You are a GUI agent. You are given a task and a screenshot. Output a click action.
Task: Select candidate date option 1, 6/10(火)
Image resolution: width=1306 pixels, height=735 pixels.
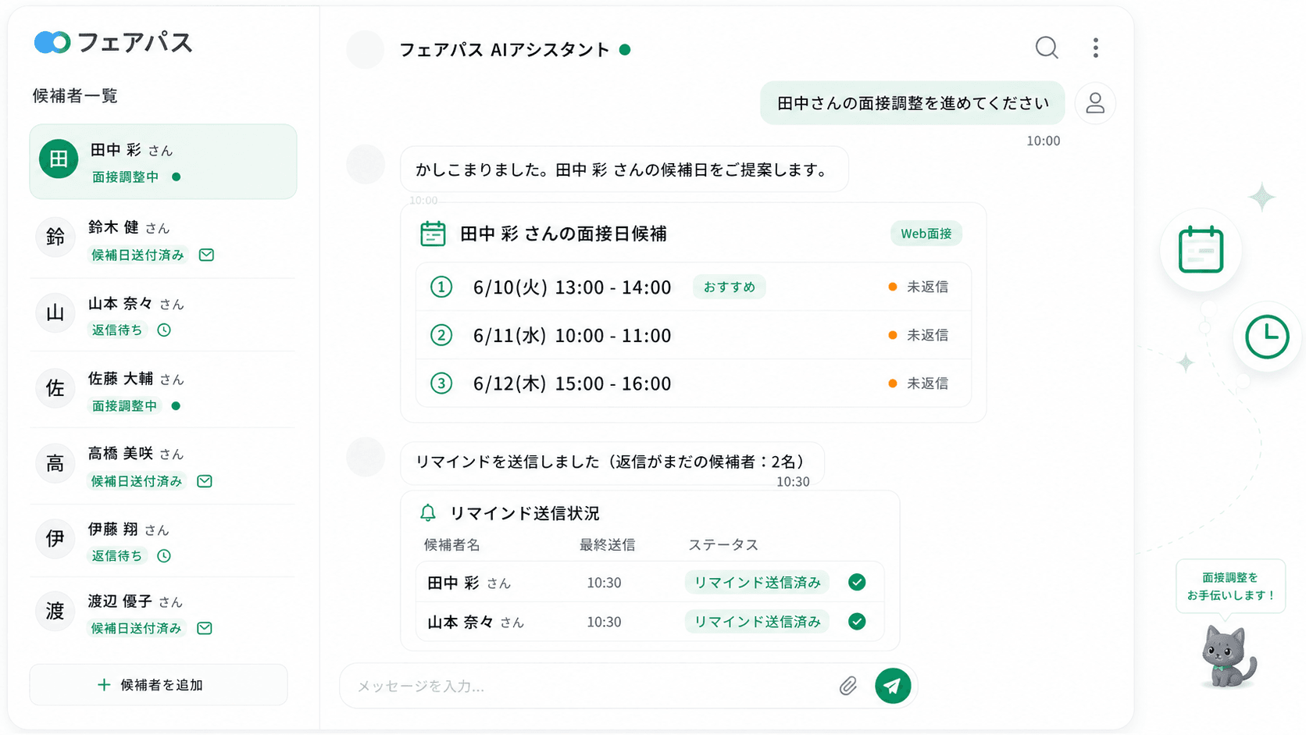(694, 287)
